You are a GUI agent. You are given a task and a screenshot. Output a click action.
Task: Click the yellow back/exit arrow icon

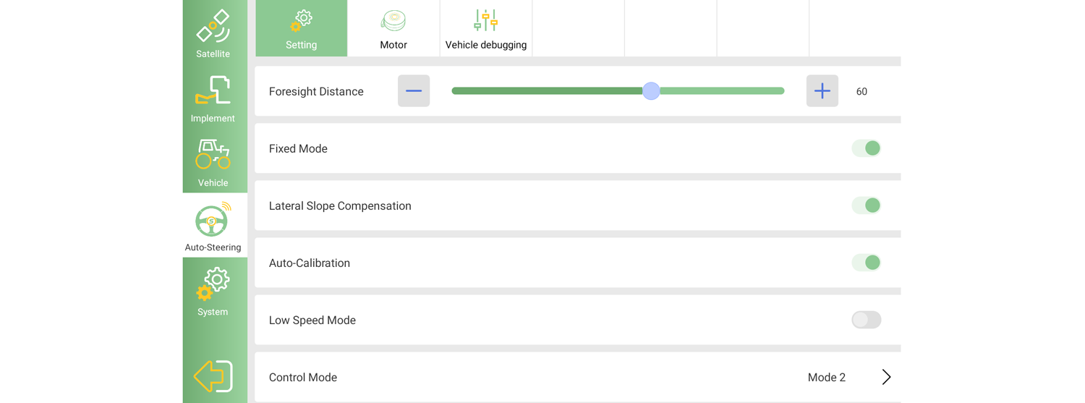(x=213, y=376)
